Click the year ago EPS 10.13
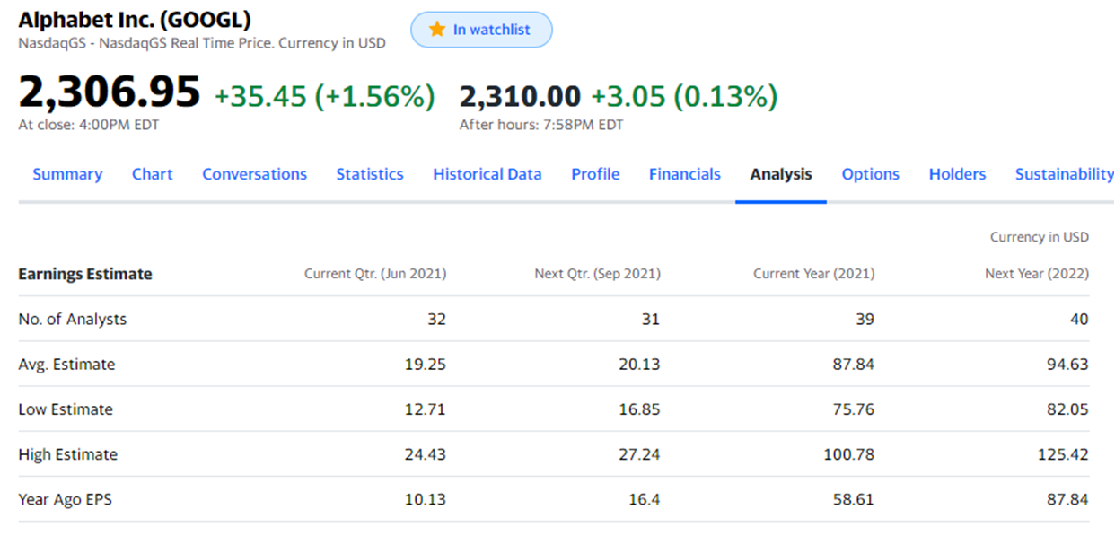The width and height of the screenshot is (1115, 536). (426, 498)
